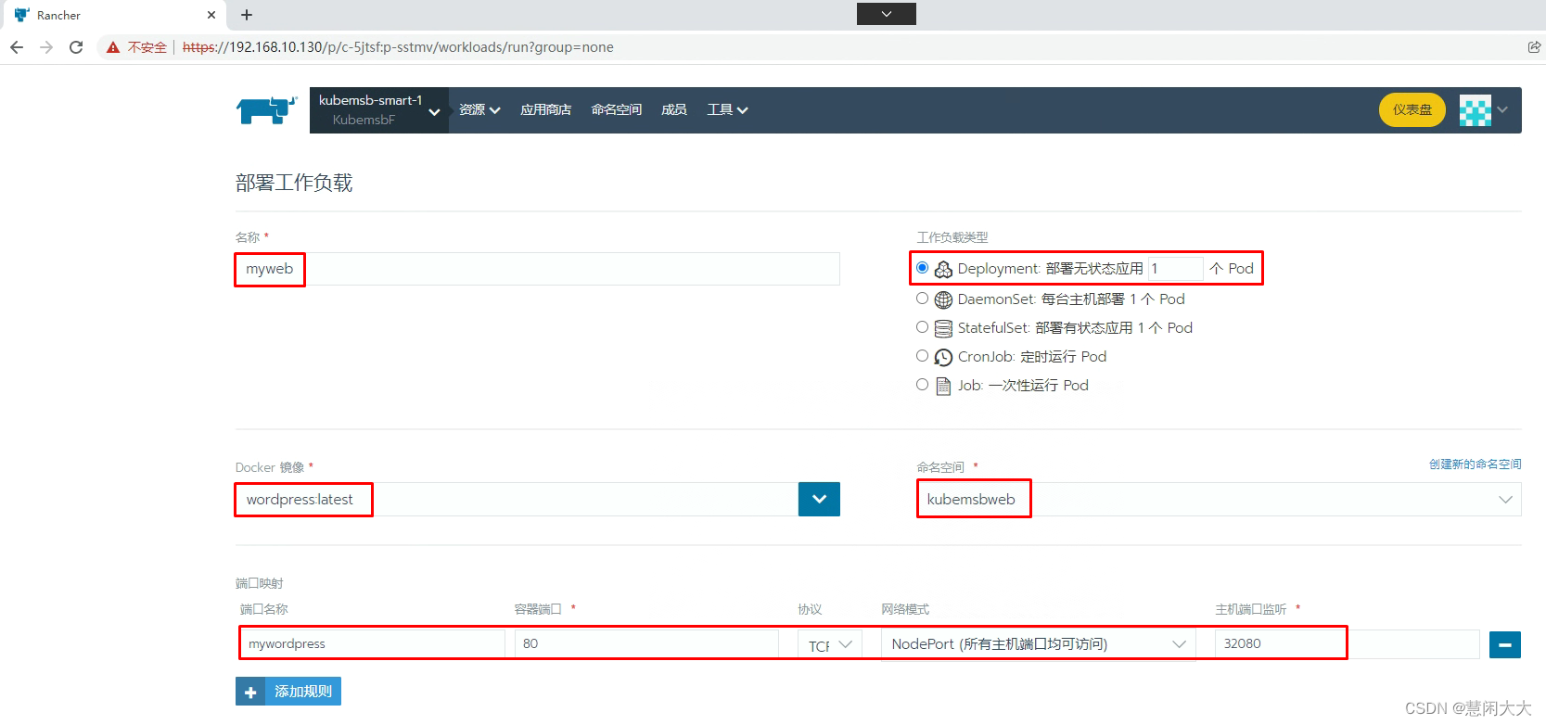Image resolution: width=1546 pixels, height=725 pixels.
Task: Click the Deployment workload icon
Action: (943, 269)
